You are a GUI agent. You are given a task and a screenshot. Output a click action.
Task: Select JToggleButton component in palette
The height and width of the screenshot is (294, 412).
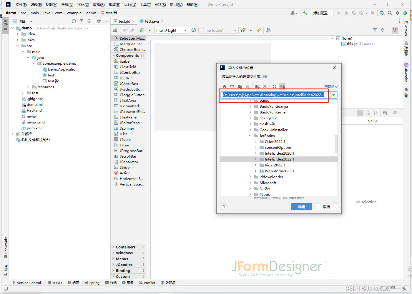(128, 95)
